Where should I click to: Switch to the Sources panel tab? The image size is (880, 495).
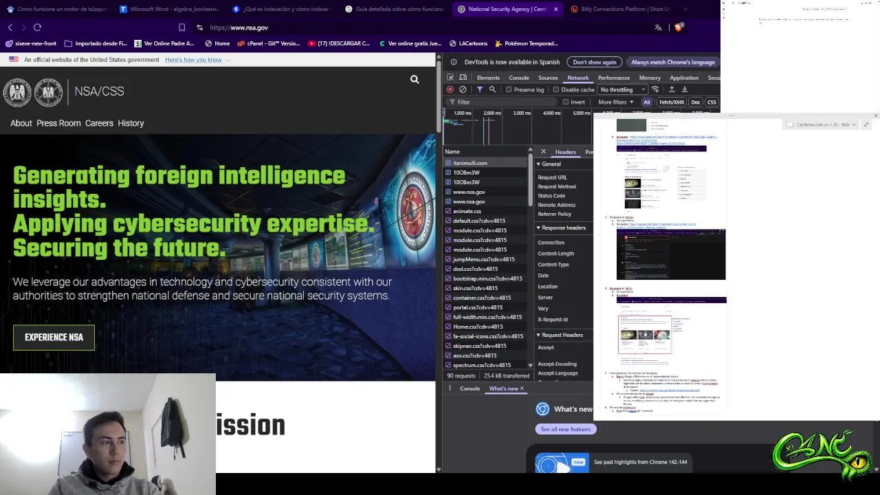tap(548, 78)
